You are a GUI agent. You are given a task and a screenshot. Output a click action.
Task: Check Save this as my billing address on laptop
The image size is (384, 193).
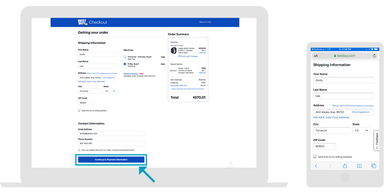tap(79, 111)
